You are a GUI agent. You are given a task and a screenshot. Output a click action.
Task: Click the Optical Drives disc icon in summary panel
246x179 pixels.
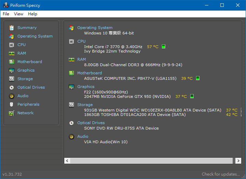(72, 123)
